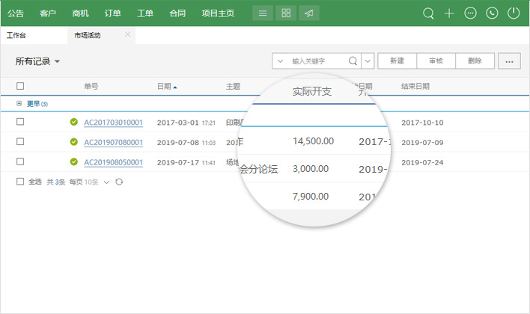Click the 新建 button

397,61
